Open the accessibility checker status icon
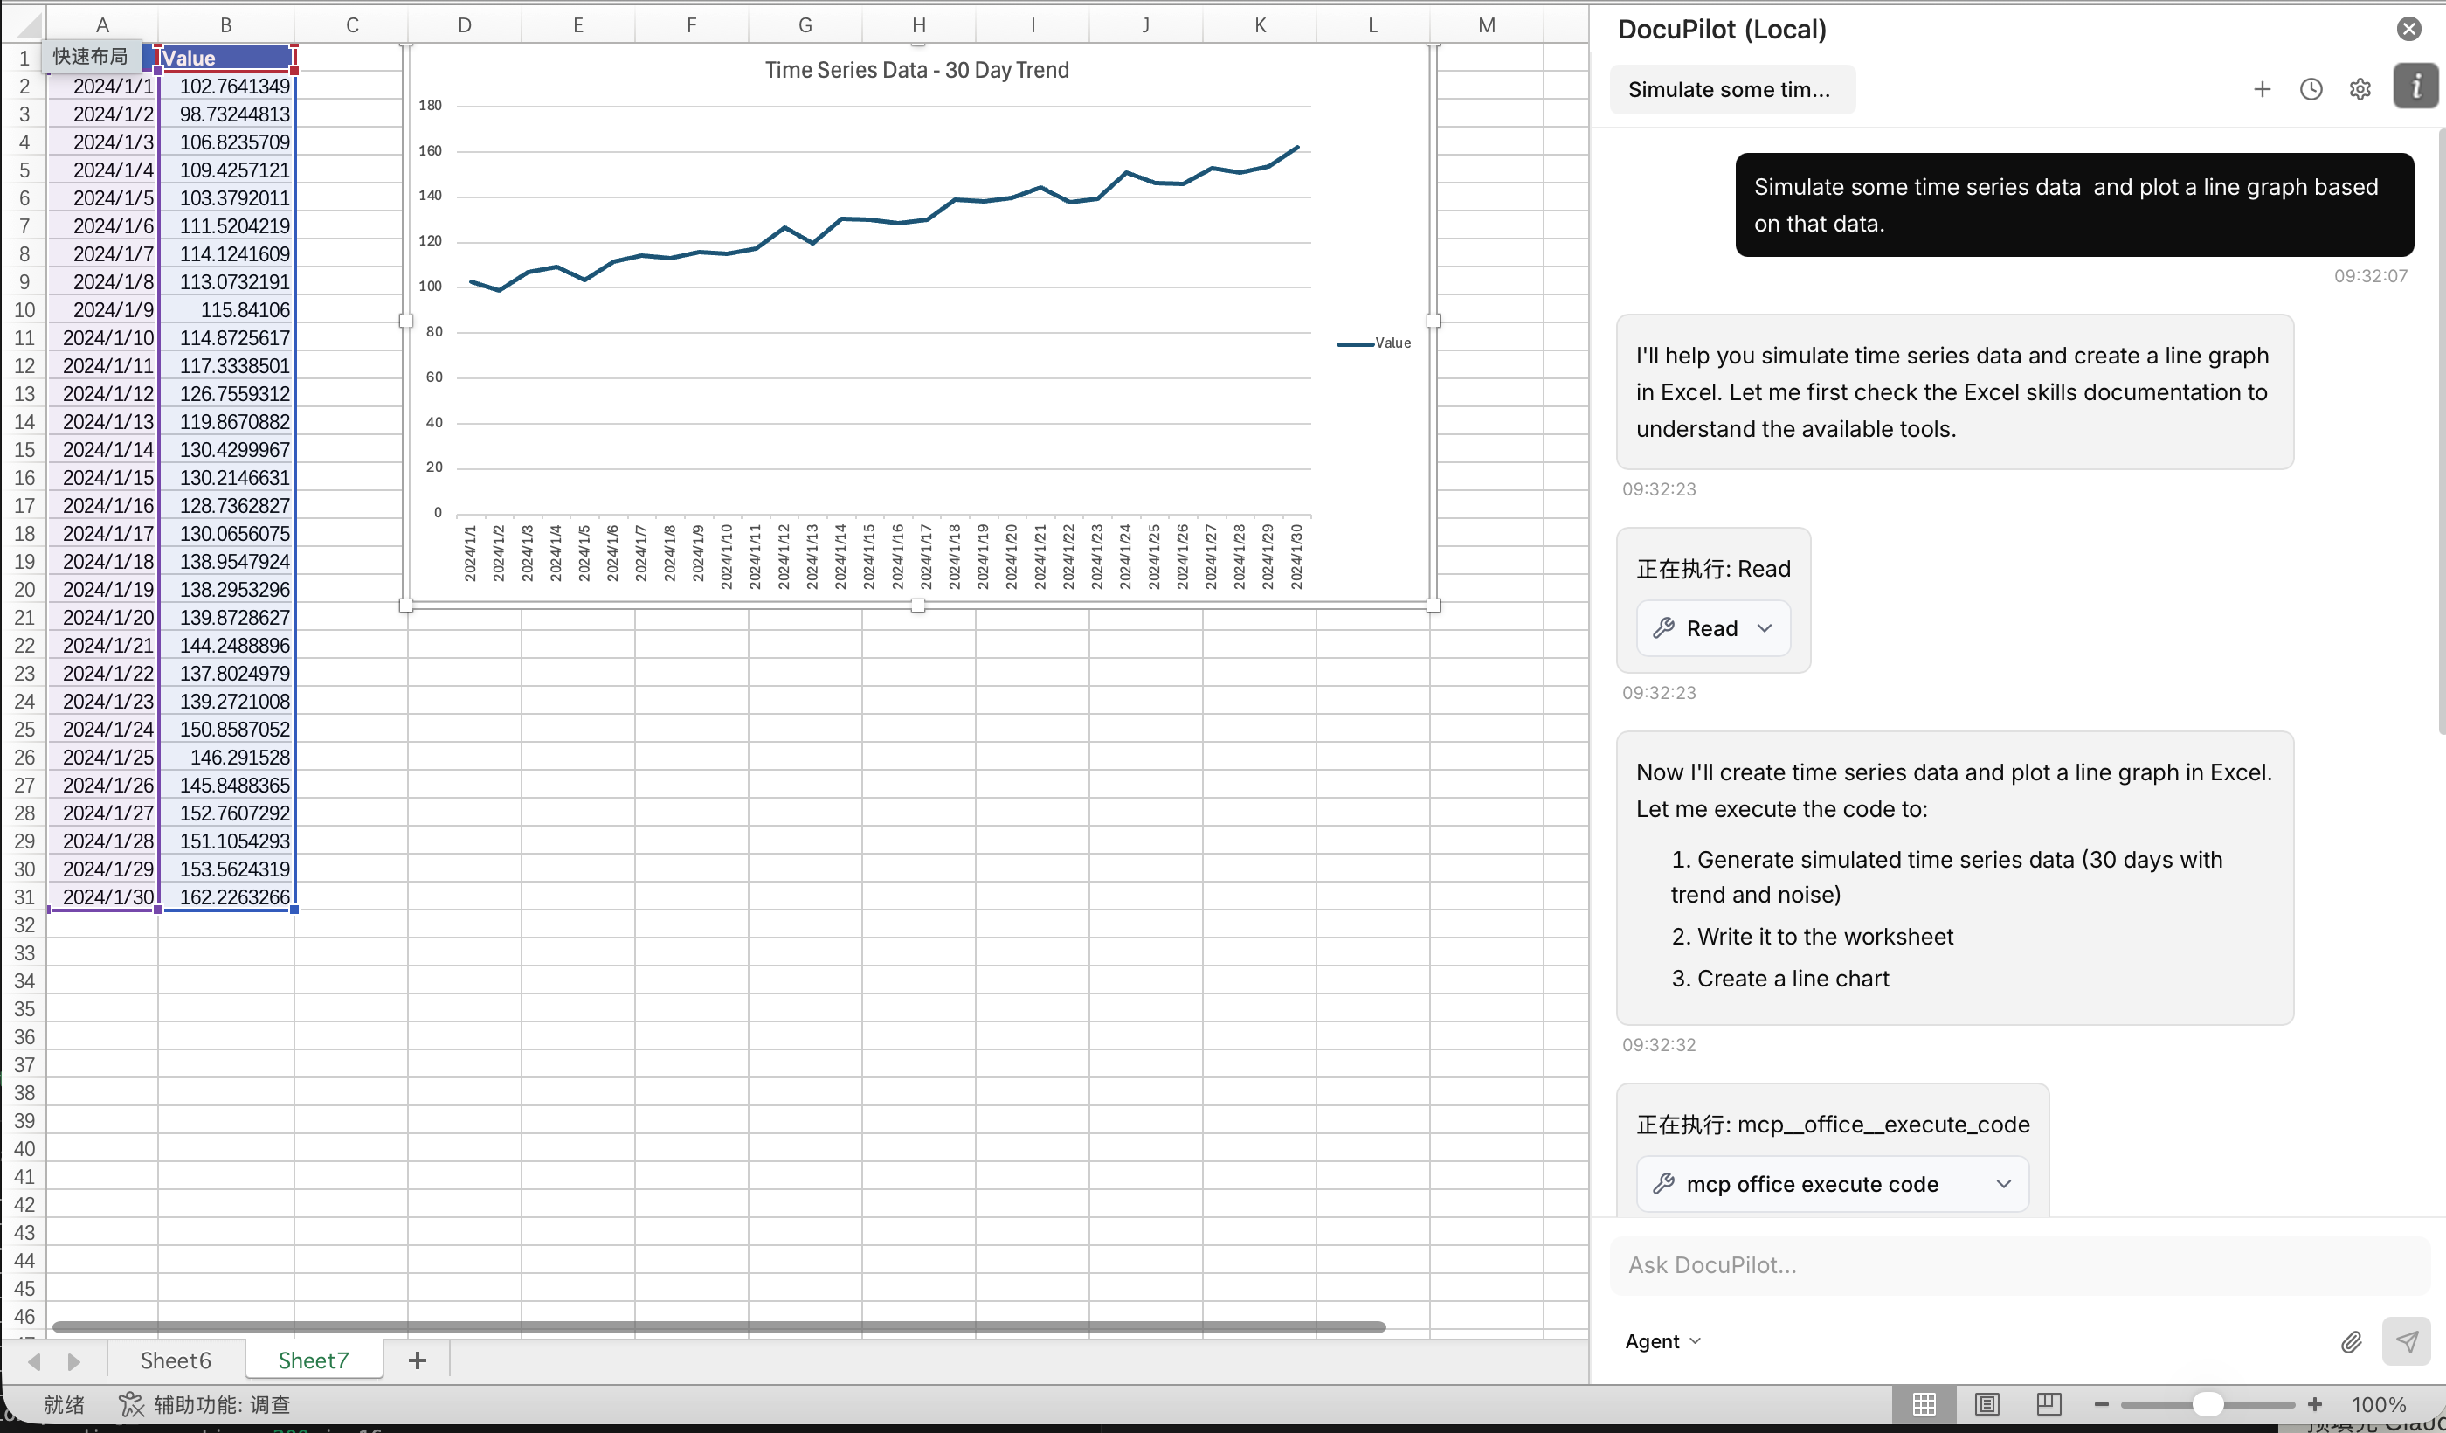 (x=131, y=1404)
